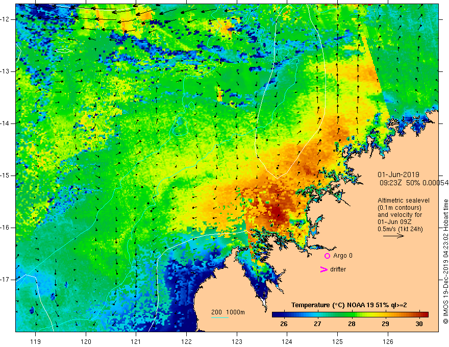Click longitude axis label 120
Viewport: 449px width, 347px height.
86,341
